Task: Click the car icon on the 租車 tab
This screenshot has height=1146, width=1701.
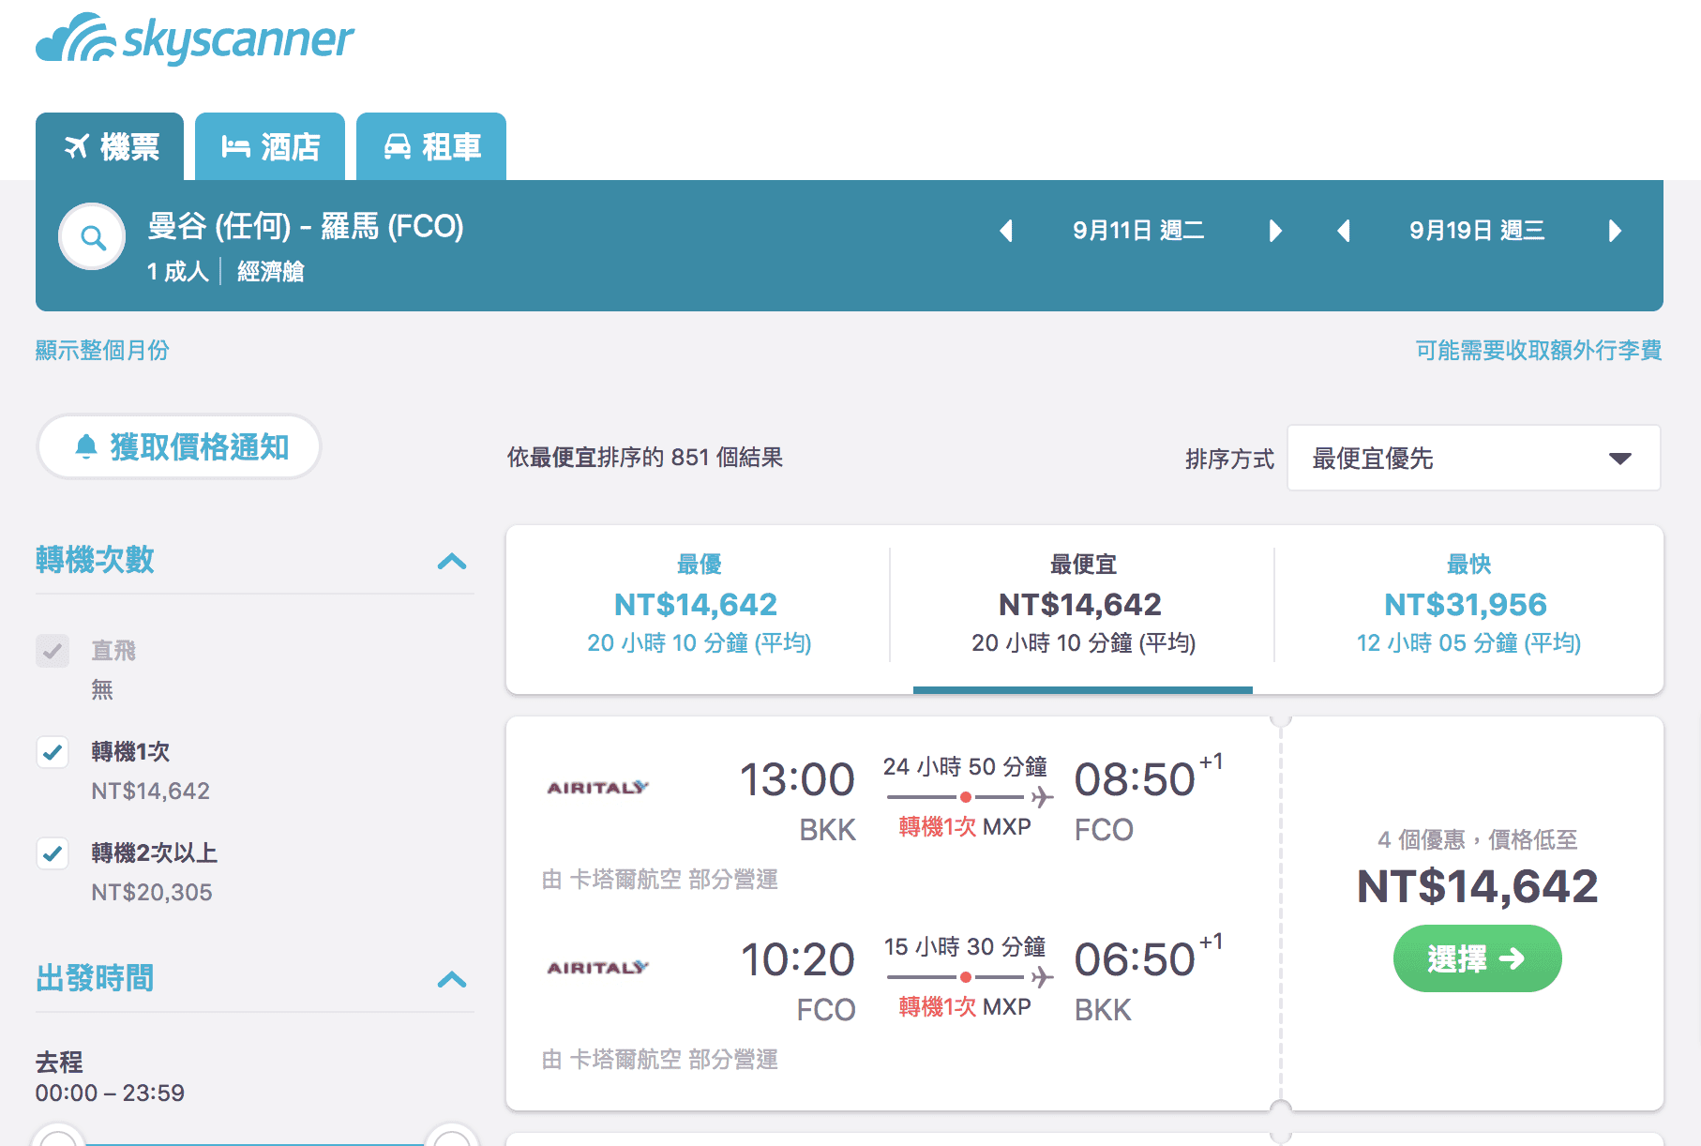Action: click(x=399, y=146)
